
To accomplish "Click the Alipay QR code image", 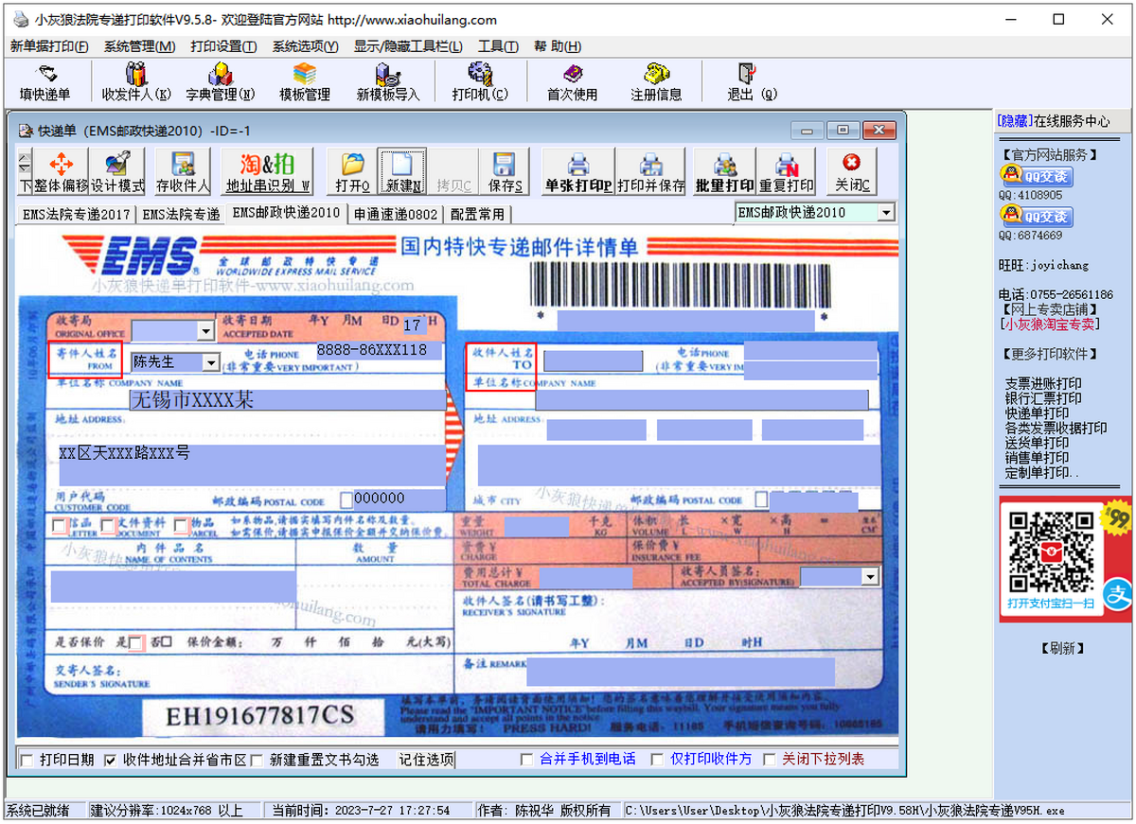I will pyautogui.click(x=1051, y=552).
